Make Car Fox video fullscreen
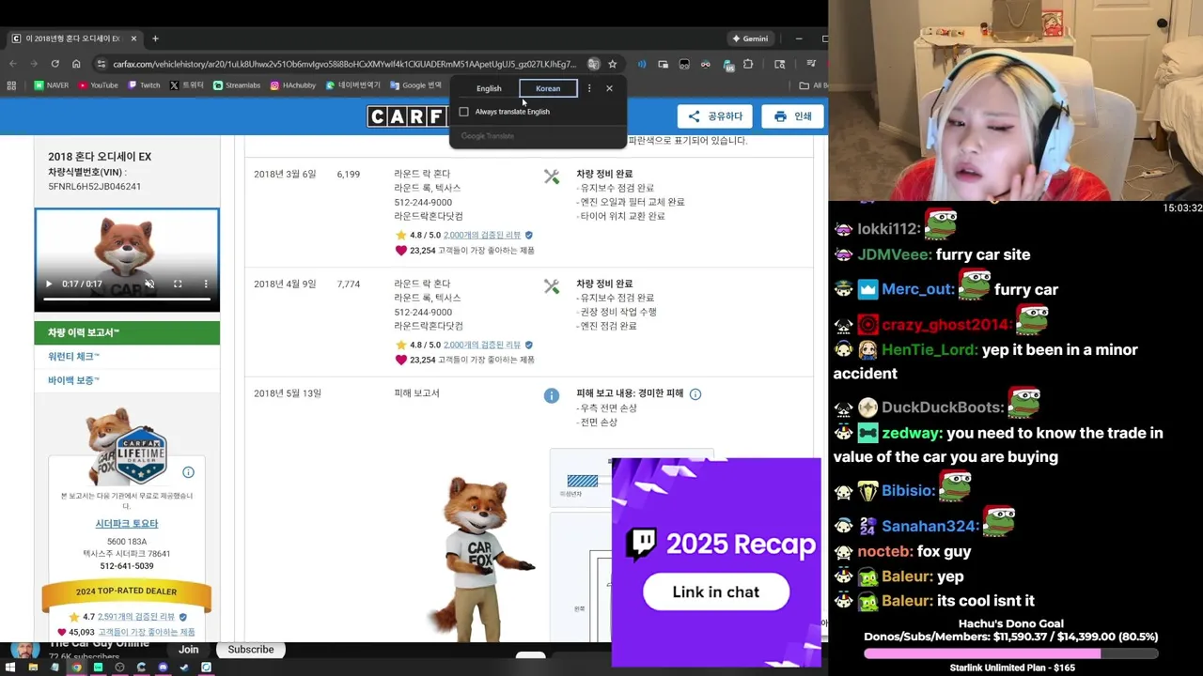This screenshot has height=676, width=1203. click(178, 284)
